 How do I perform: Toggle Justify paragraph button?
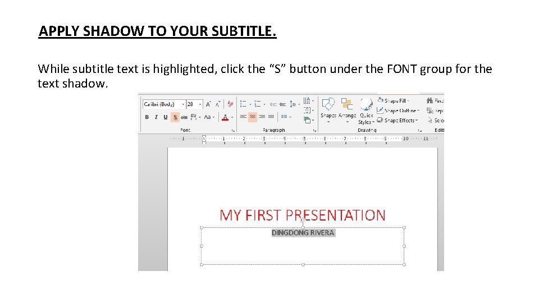click(x=271, y=117)
